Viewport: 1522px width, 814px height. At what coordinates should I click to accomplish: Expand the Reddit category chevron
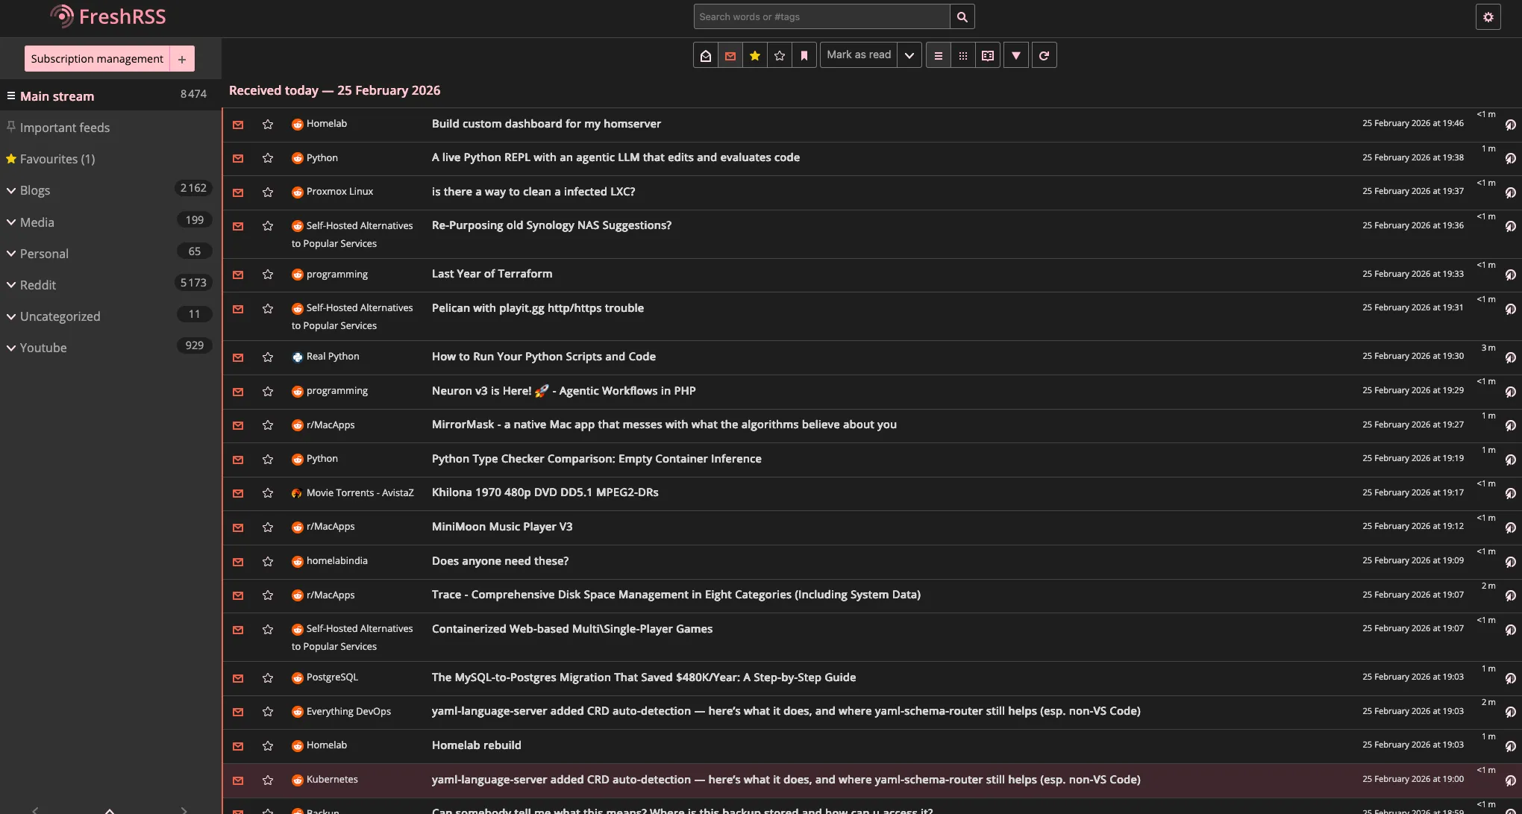pos(11,285)
